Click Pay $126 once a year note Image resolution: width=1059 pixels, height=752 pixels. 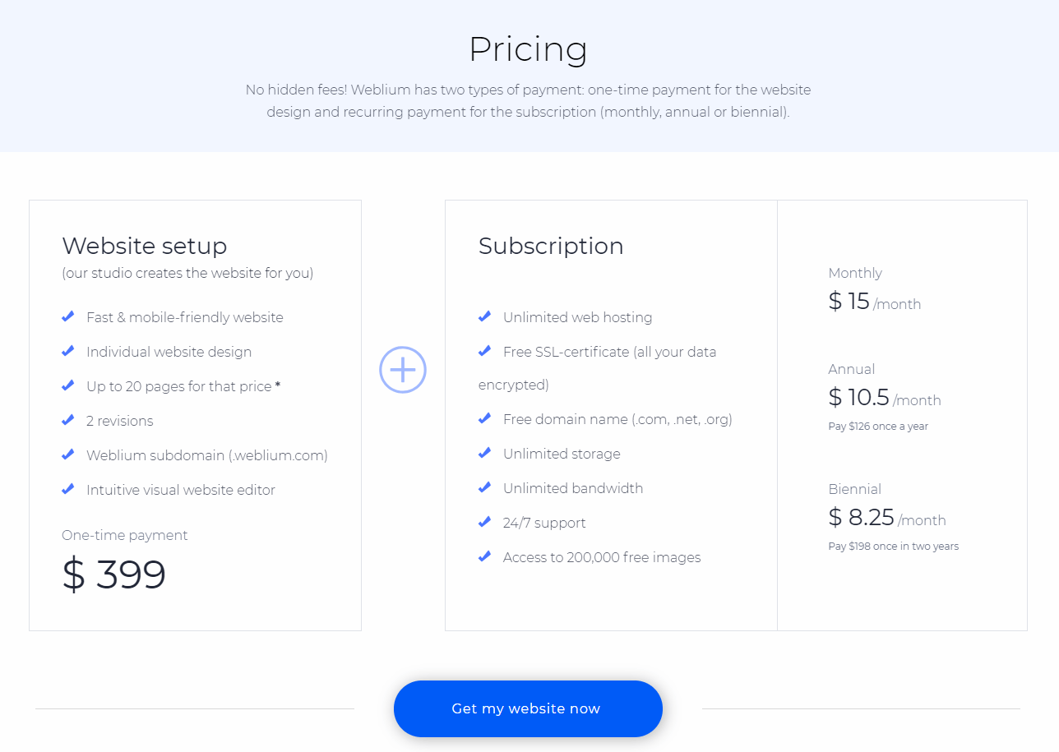click(x=878, y=427)
